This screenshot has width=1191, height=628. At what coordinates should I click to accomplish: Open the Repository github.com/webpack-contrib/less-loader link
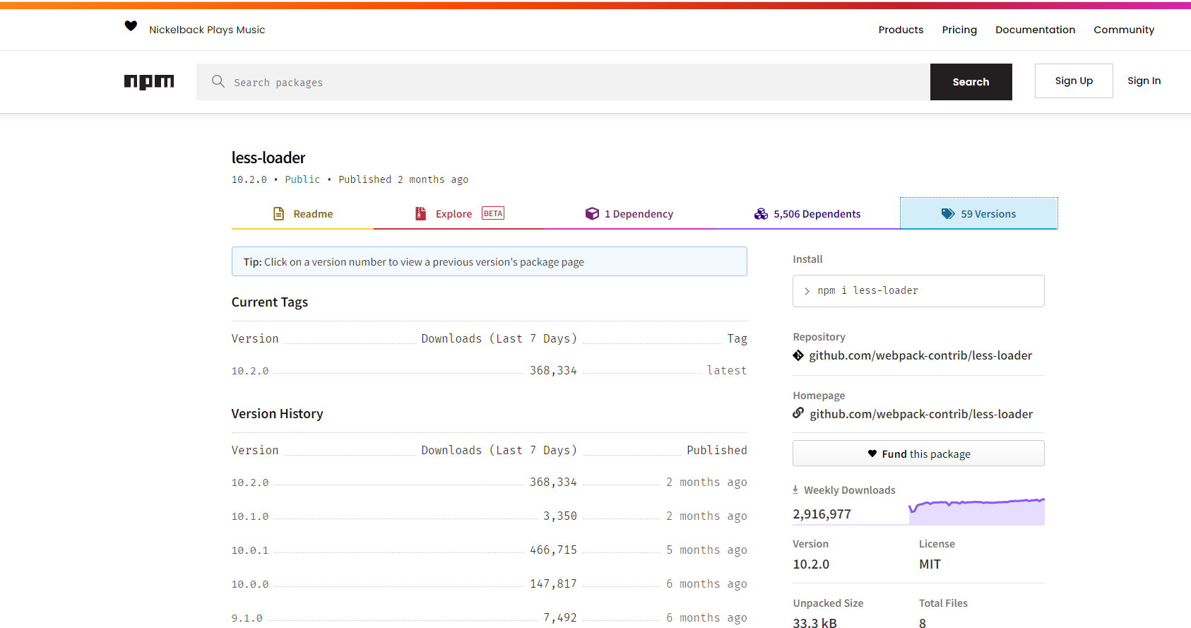pyautogui.click(x=920, y=355)
